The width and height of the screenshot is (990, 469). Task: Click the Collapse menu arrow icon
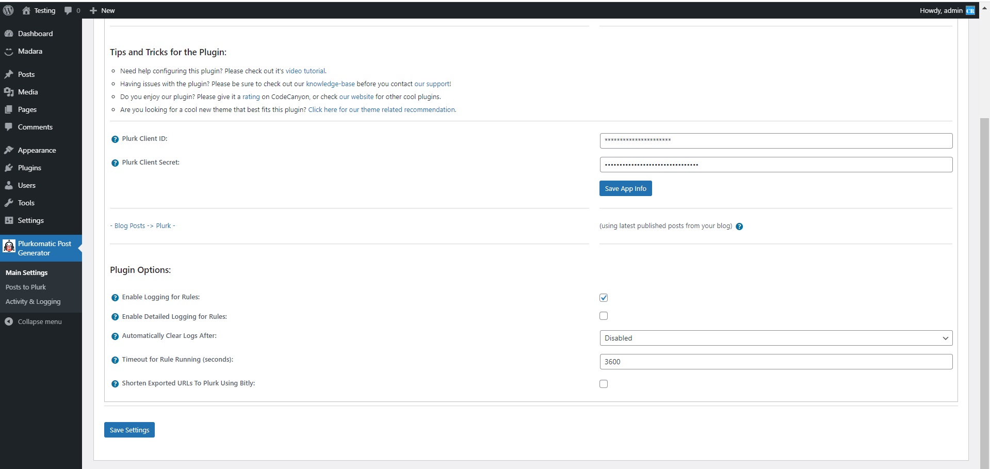click(x=9, y=321)
